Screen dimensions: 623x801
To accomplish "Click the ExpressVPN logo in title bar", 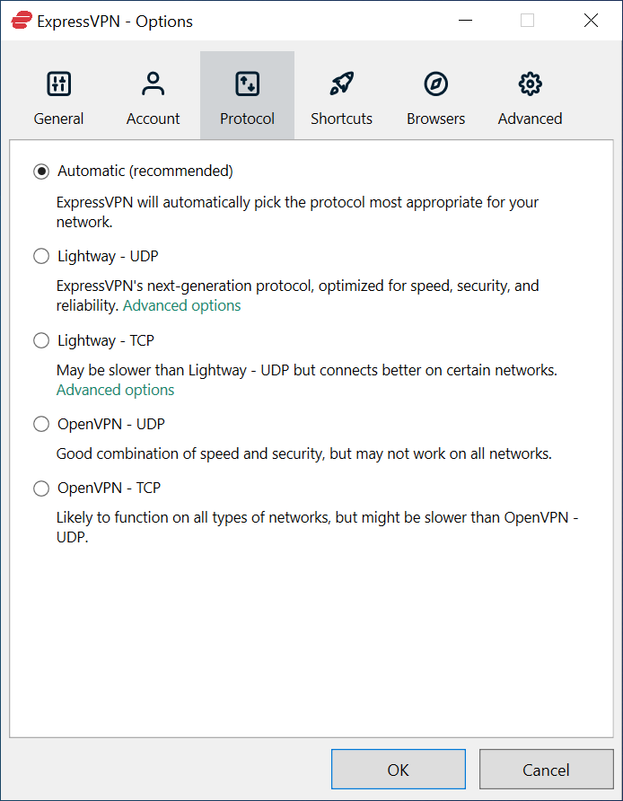I will coord(22,21).
